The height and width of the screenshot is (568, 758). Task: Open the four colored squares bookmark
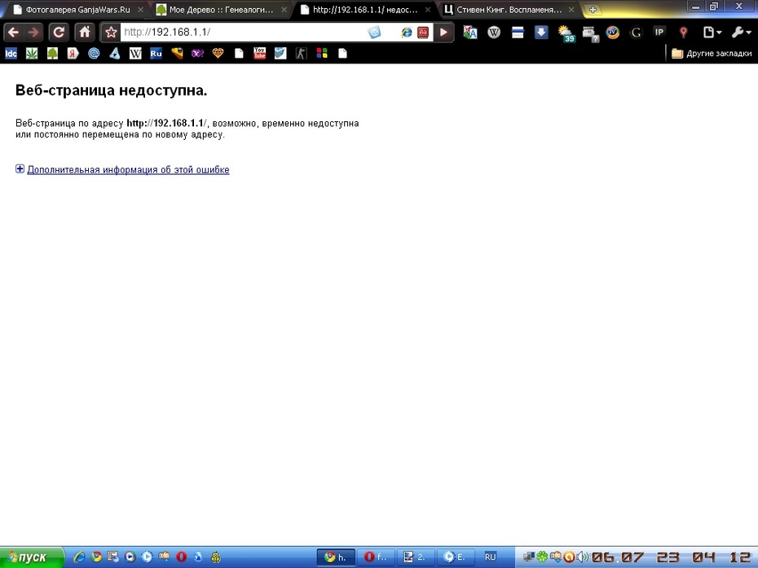[322, 54]
